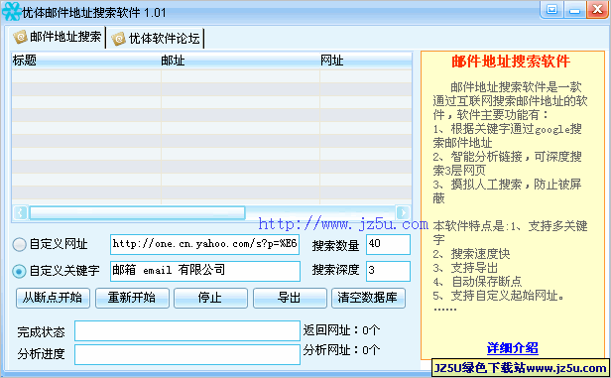Click the custom URL input field
Screen dimensions: 611x378
pyautogui.click(x=205, y=244)
